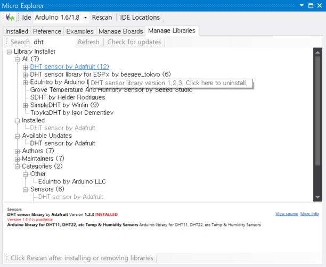Collapse the All (7) node
The width and height of the screenshot is (326, 267).
coord(18,60)
